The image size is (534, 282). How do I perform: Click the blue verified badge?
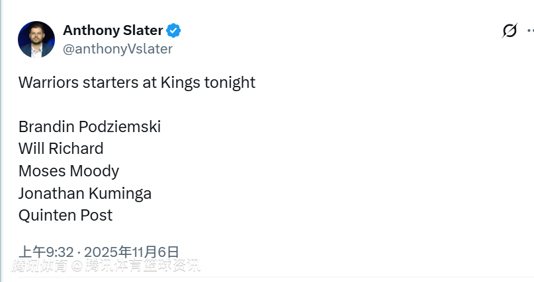pos(173,30)
